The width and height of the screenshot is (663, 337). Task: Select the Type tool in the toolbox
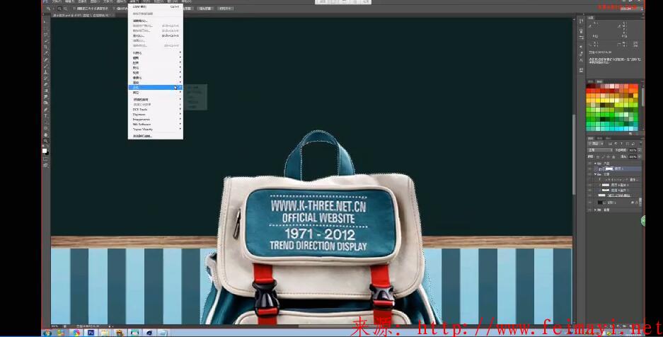(x=46, y=115)
